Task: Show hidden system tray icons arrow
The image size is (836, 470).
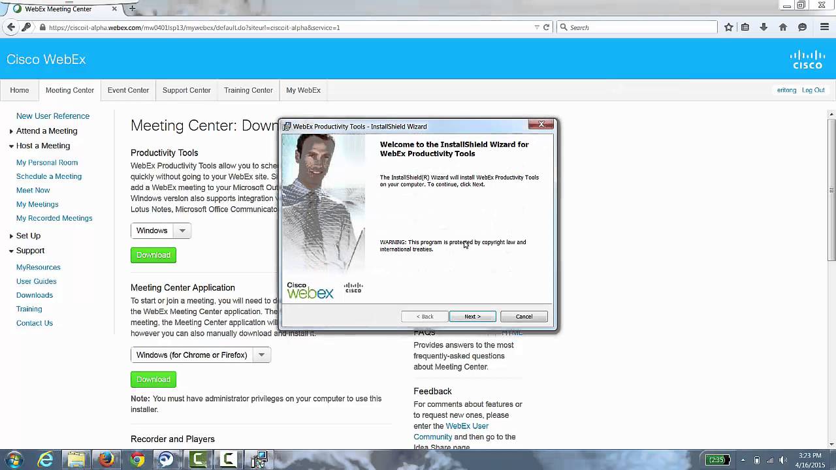Action: click(743, 460)
